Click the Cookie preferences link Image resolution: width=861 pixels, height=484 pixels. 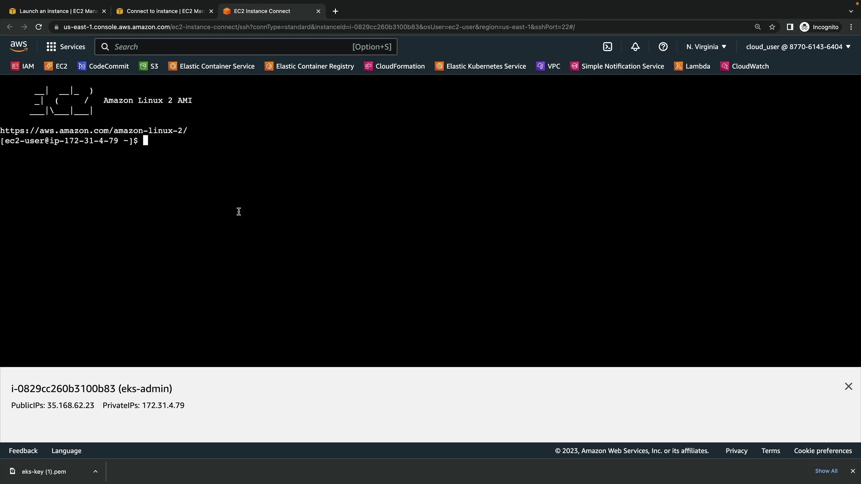[822, 451]
